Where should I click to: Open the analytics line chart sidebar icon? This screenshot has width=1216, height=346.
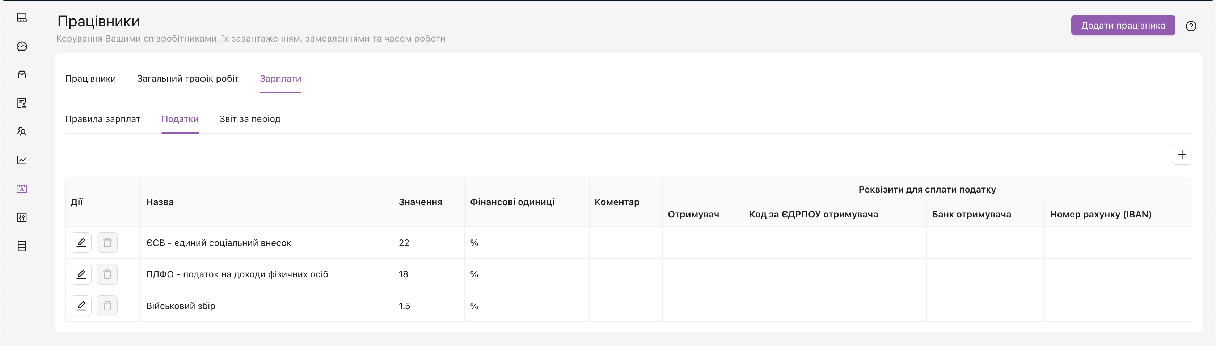tap(22, 160)
